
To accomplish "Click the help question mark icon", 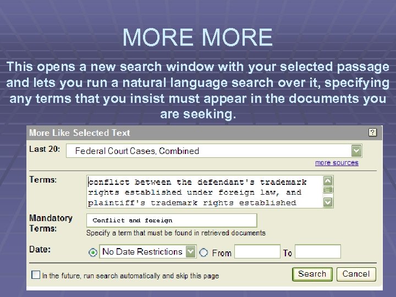I will point(372,133).
